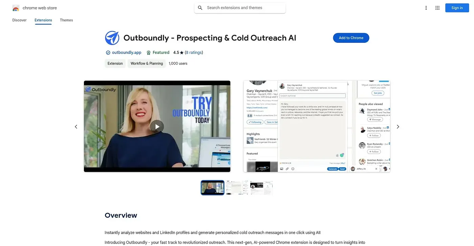Viewport: 474px width, 246px height.
Task: Click Add to Chrome
Action: click(351, 38)
